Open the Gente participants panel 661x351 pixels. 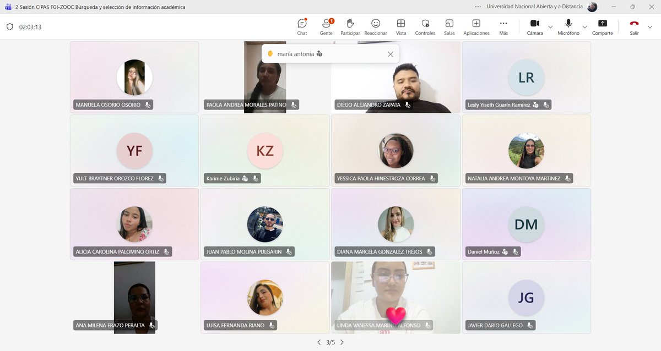(x=326, y=26)
